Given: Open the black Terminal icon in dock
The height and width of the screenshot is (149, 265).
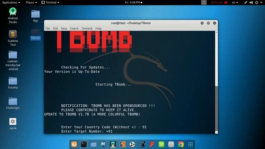Looking at the screenshot, I should tap(84, 144).
